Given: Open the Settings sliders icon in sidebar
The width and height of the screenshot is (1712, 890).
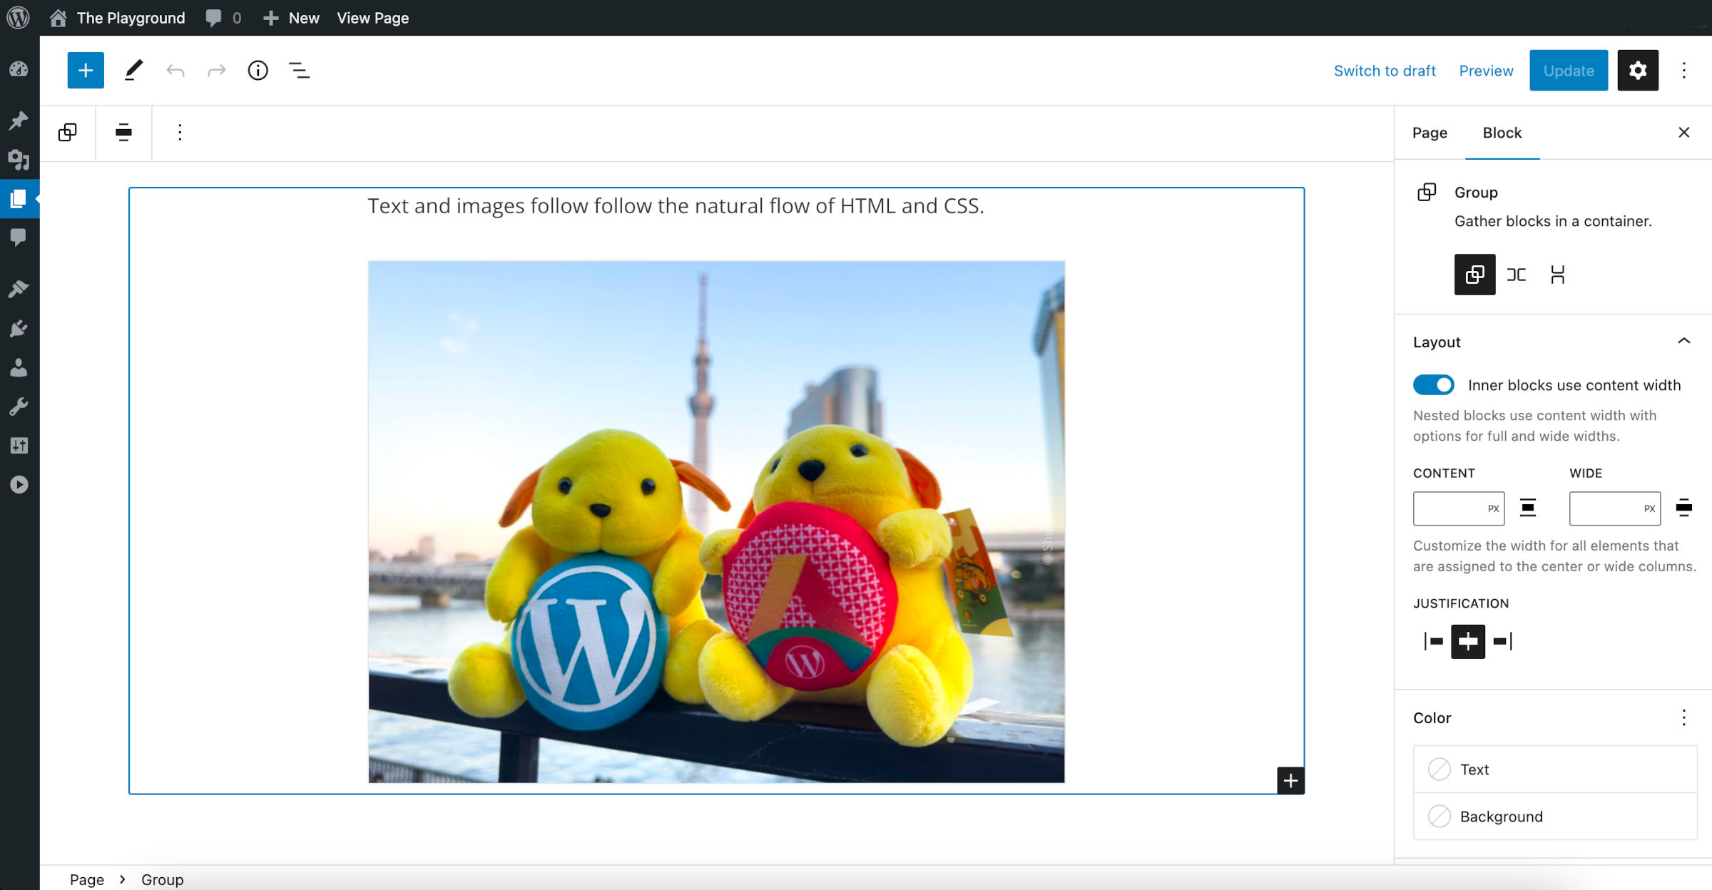Looking at the screenshot, I should [x=19, y=446].
